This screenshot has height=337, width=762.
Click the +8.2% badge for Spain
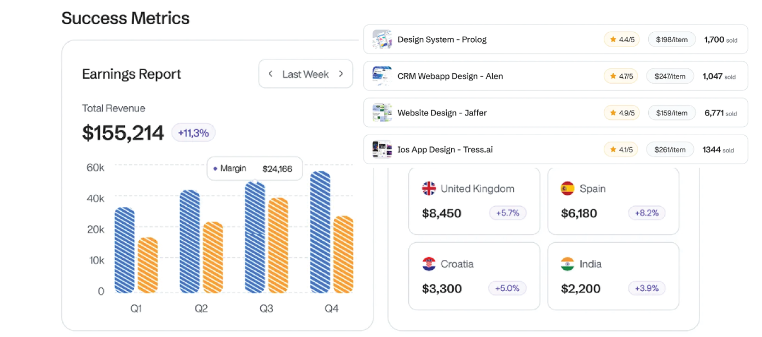(646, 213)
